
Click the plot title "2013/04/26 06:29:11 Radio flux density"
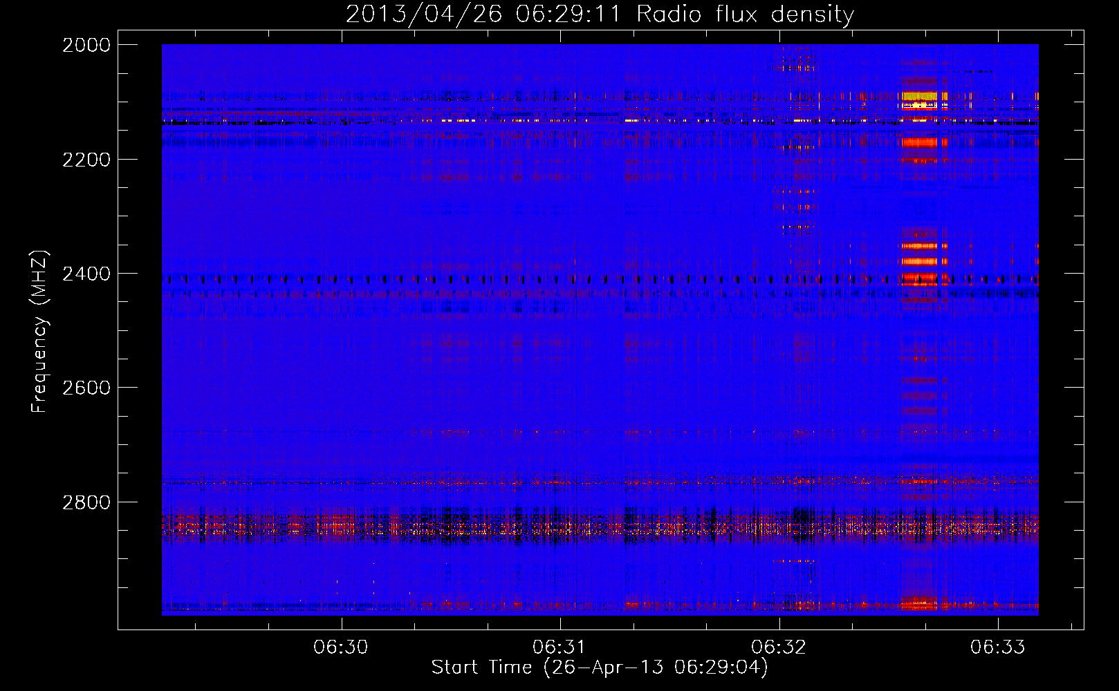point(600,14)
